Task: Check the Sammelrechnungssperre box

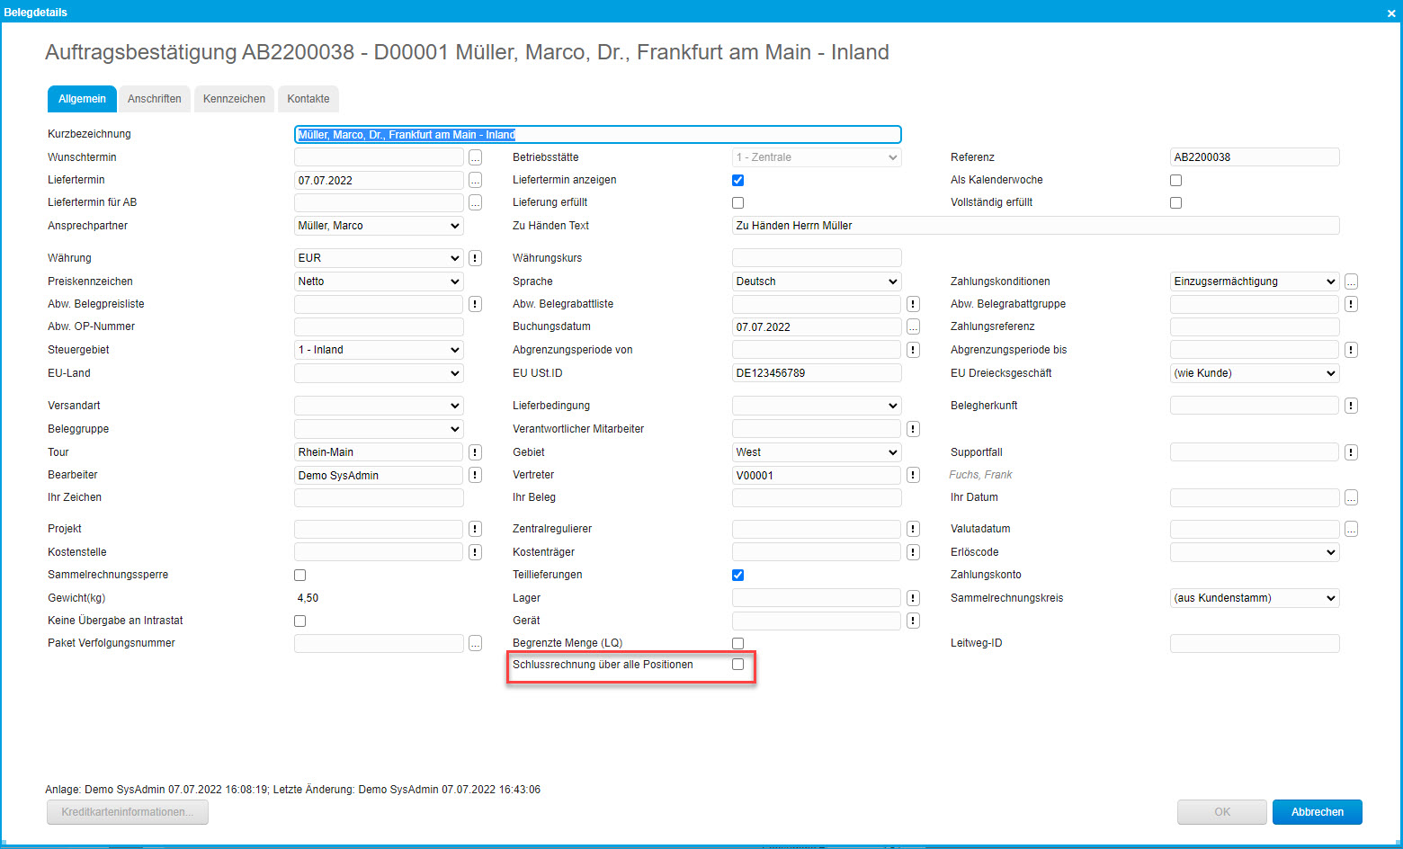Action: 299,575
